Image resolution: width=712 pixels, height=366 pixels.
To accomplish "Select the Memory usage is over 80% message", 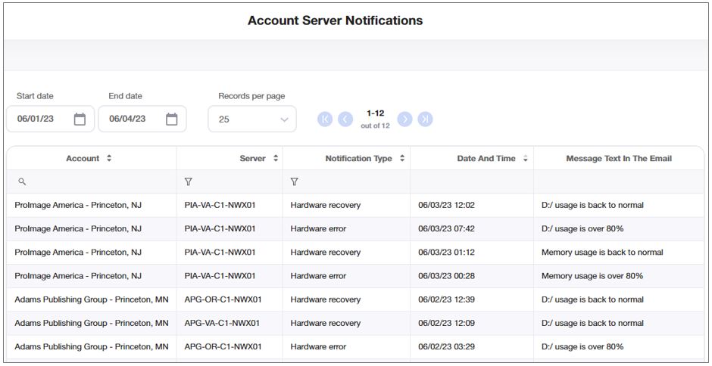I will 592,276.
